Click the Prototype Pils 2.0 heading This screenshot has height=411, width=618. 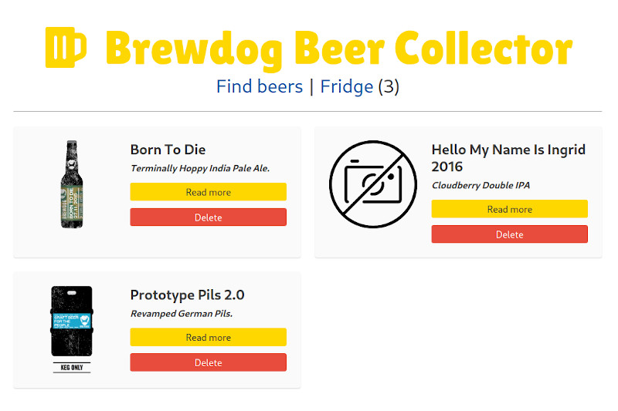[187, 295]
